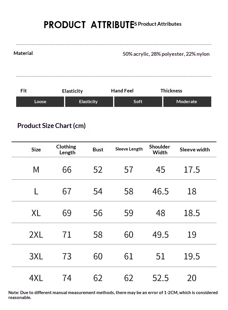228x310 pixels.
Task: Click the Loose fit box
Action: [x=40, y=102]
